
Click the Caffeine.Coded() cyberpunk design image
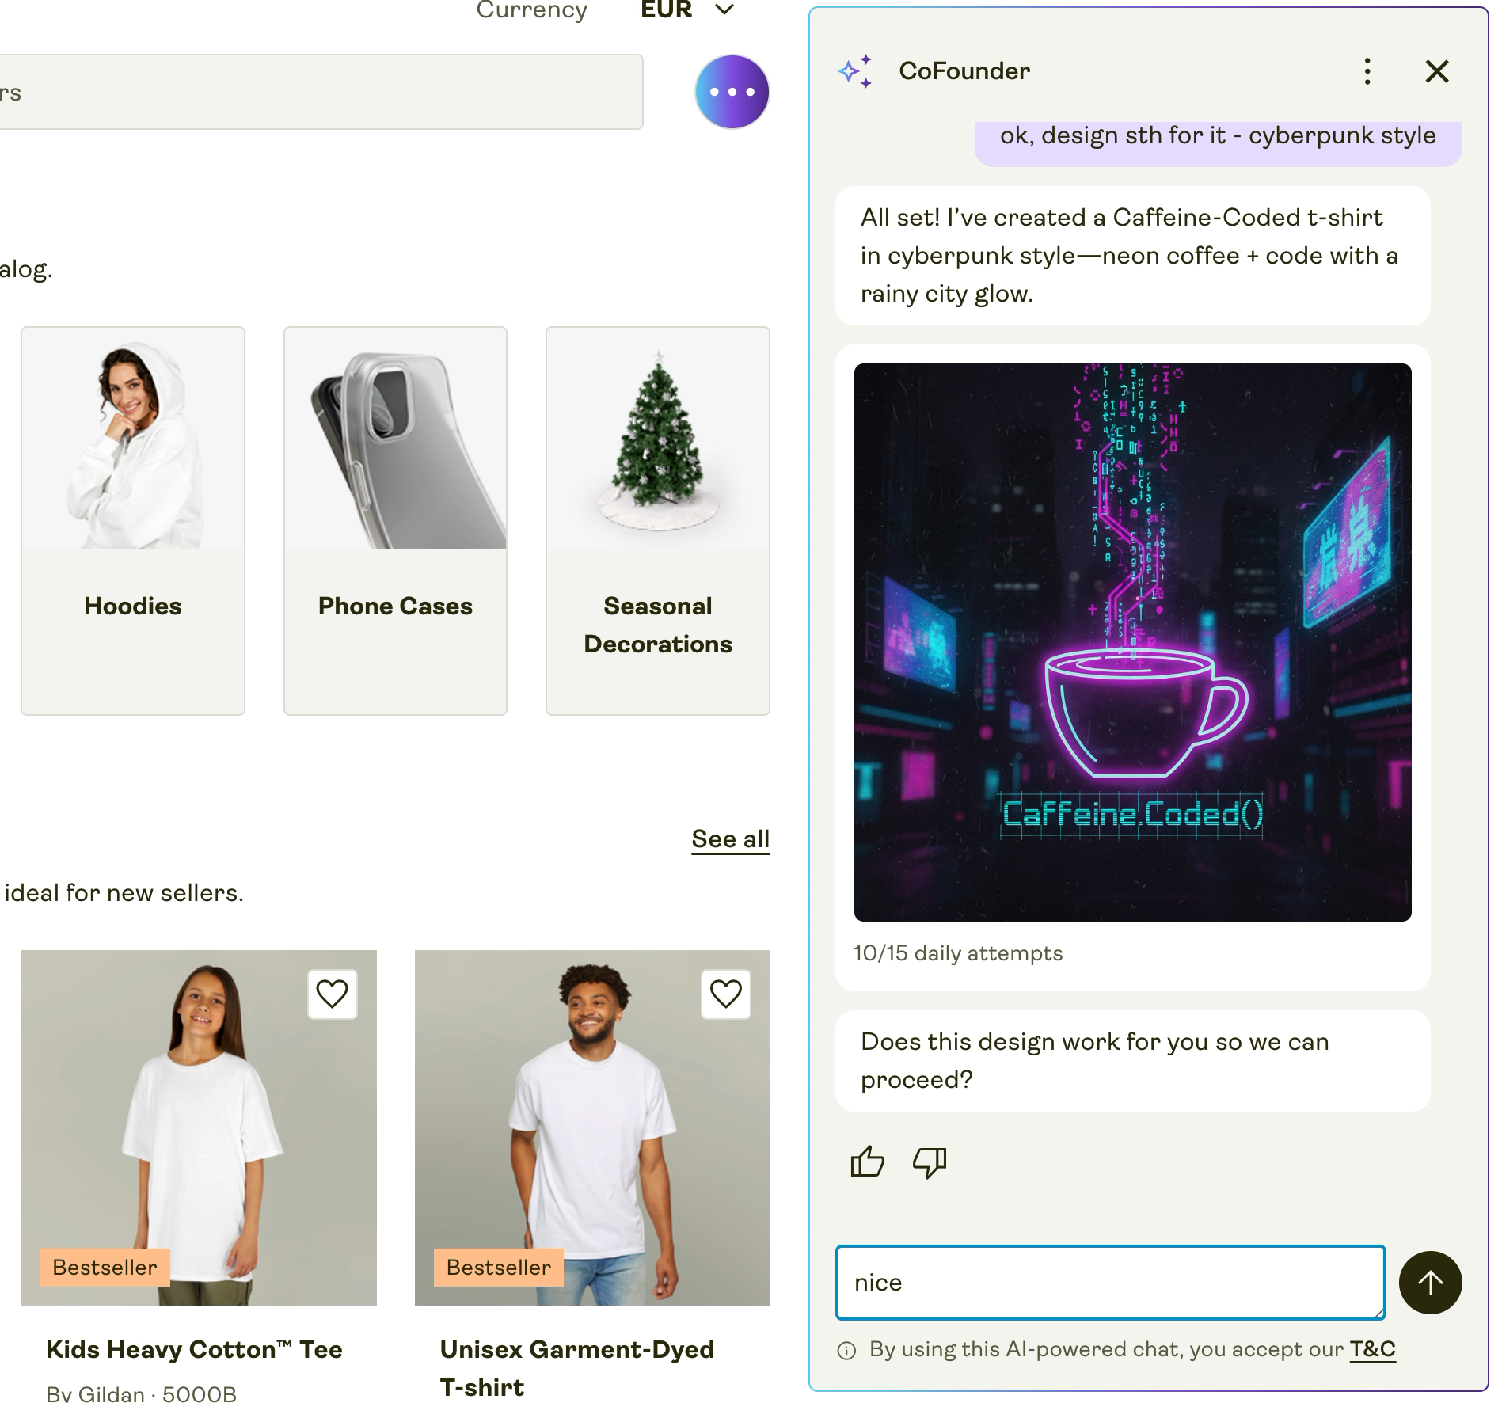tap(1132, 642)
